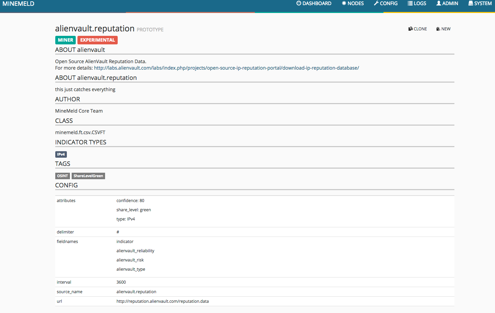Click the Logs list icon
The height and width of the screenshot is (313, 495).
click(410, 3)
